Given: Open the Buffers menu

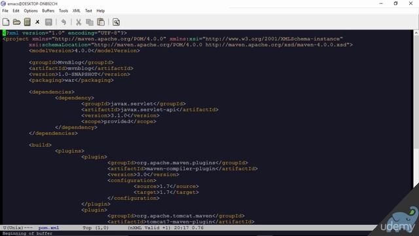Looking at the screenshot, I should click(x=48, y=10).
